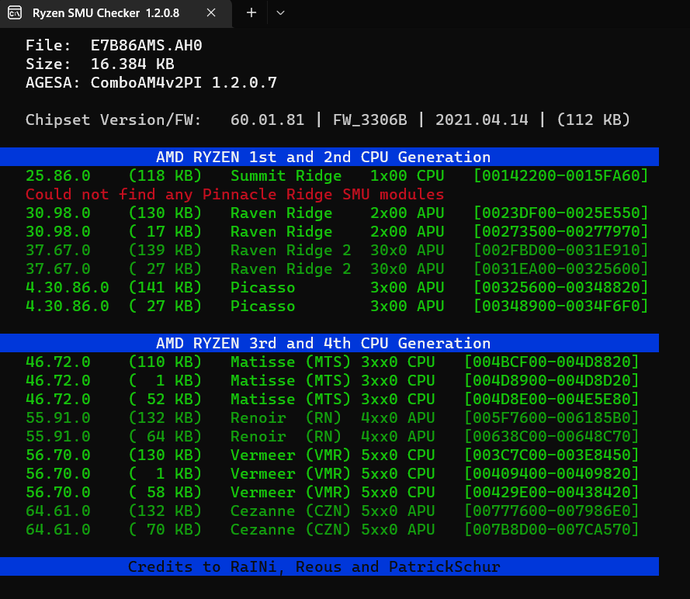The height and width of the screenshot is (599, 690).
Task: Click the file name E7B86AMS.AH0
Action: tap(146, 45)
